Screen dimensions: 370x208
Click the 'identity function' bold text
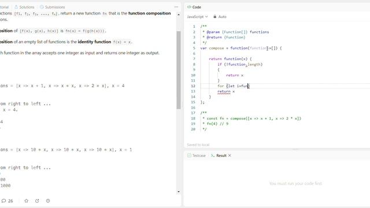[x=94, y=42]
